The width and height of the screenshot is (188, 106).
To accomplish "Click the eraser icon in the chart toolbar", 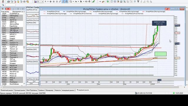I will point(89,1).
